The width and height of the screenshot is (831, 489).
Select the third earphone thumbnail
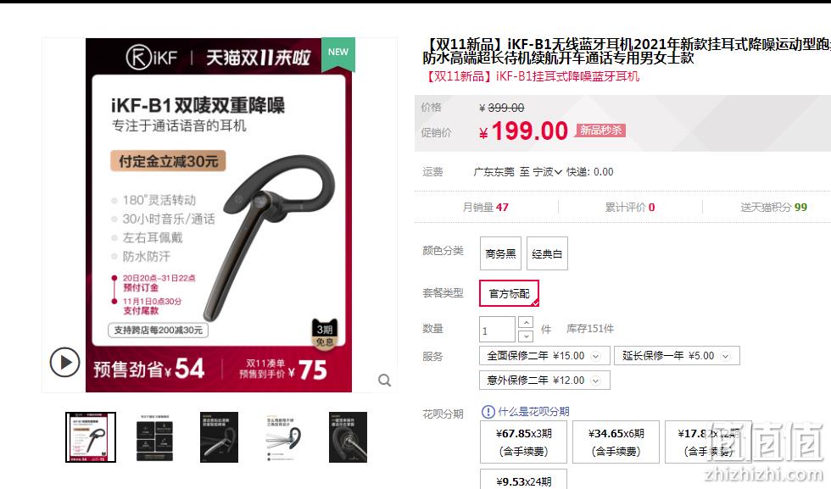coord(219,437)
